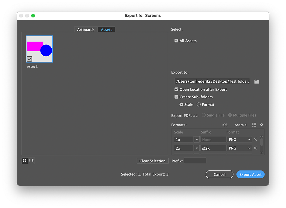The image size is (286, 208).
Task: Open format settings via the gear icon
Action: tap(261, 124)
